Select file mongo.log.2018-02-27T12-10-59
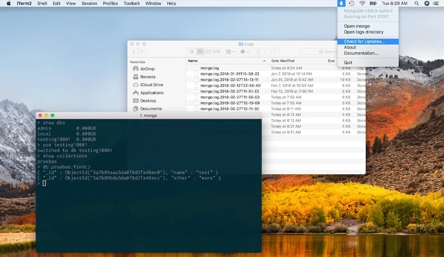The width and height of the screenshot is (444, 257). tap(276, 103)
